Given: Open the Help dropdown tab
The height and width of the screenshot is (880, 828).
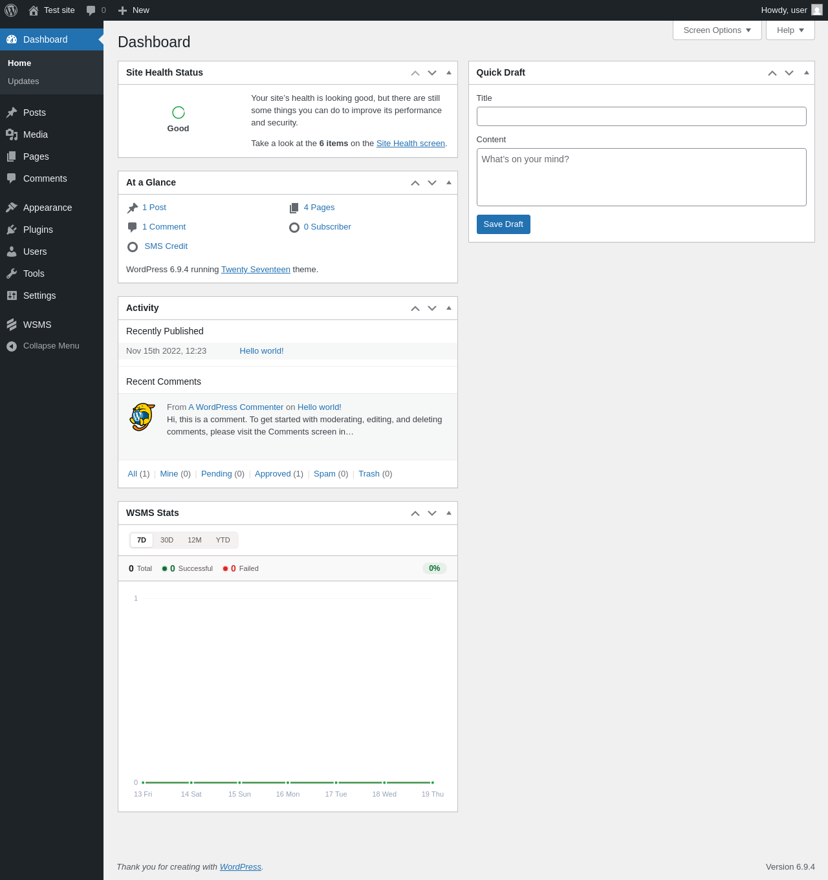Looking at the screenshot, I should pos(790,30).
